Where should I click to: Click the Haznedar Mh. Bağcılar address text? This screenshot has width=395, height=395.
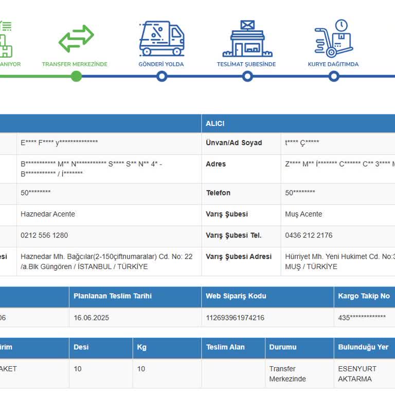coord(106,261)
